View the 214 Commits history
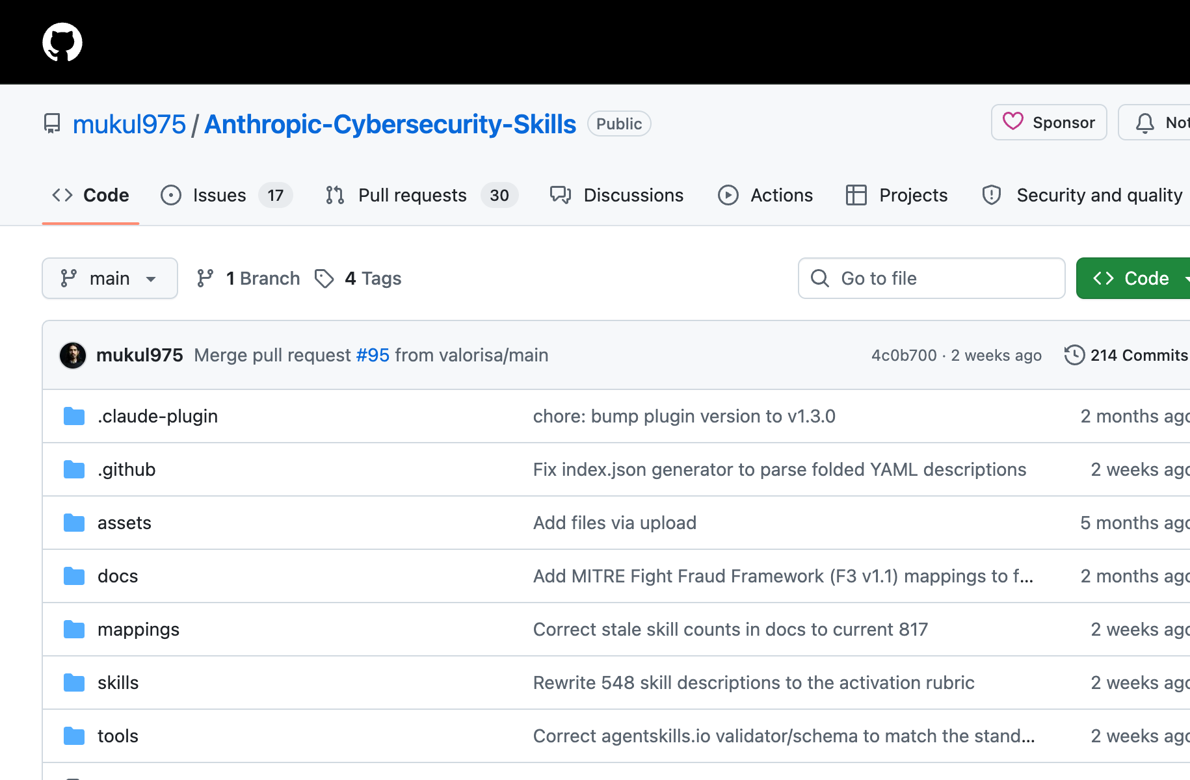 (x=1126, y=355)
